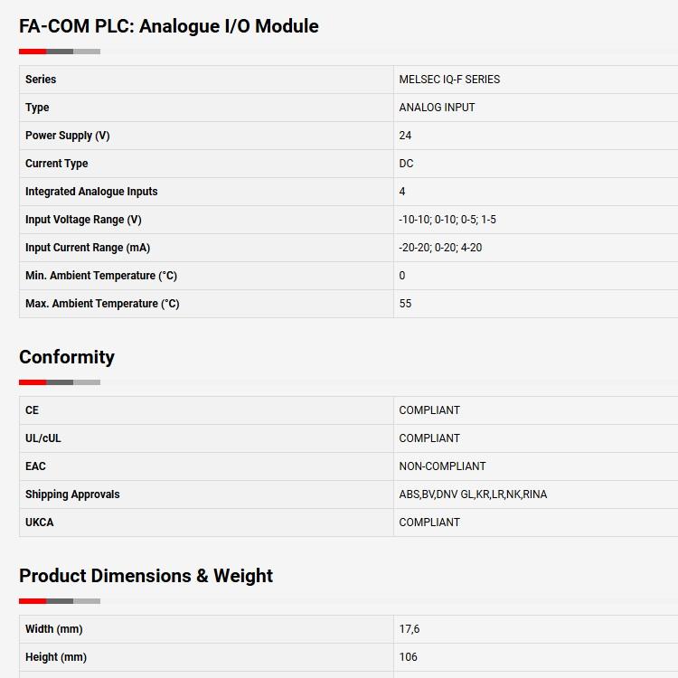Click the Series row label
The width and height of the screenshot is (678, 678).
coord(41,80)
